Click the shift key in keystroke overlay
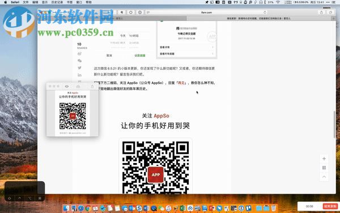340x213 pixels. [10, 198]
